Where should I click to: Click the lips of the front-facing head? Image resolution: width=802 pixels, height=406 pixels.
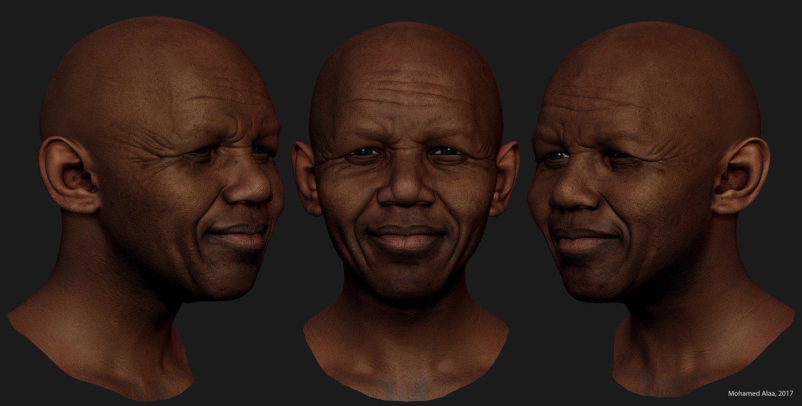[x=405, y=237]
